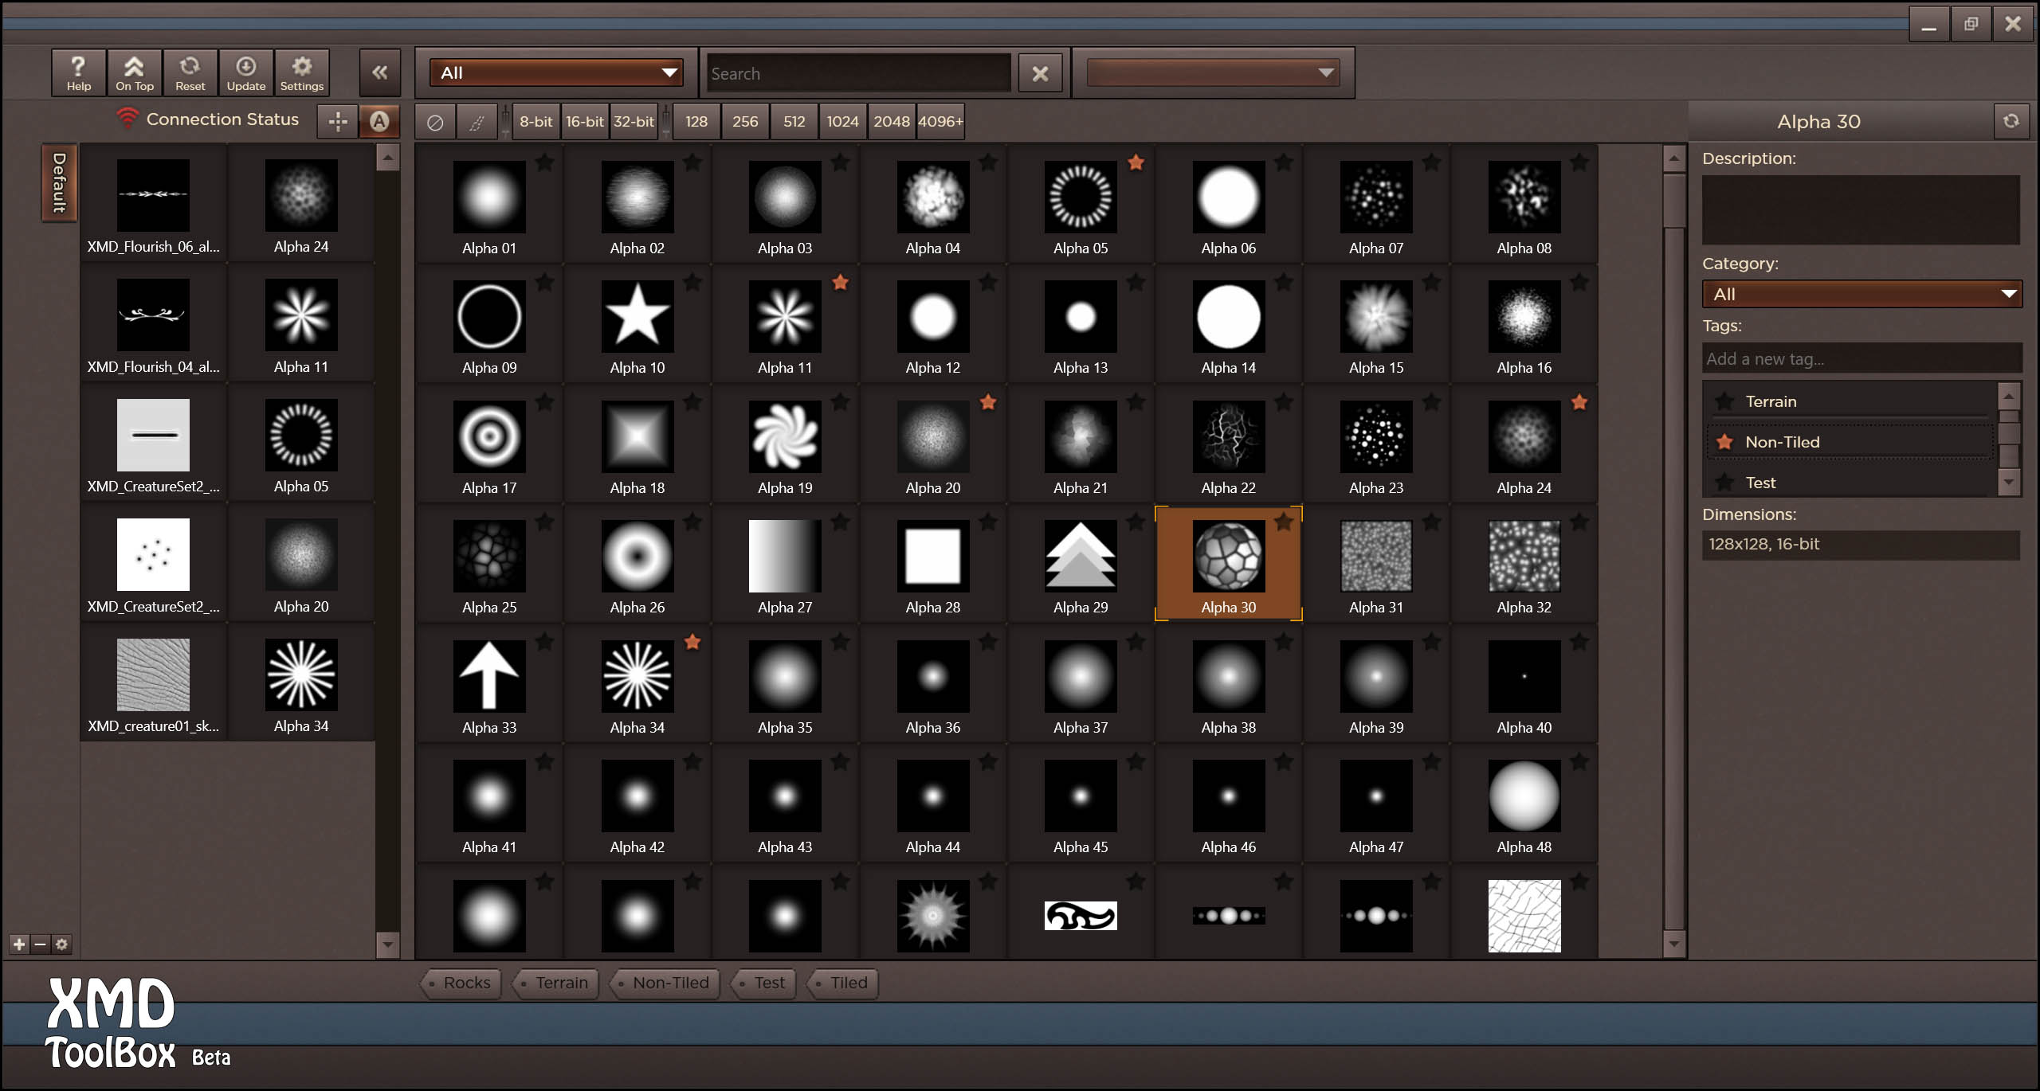Image resolution: width=2040 pixels, height=1091 pixels.
Task: Toggle the 16-bit filter
Action: [584, 122]
